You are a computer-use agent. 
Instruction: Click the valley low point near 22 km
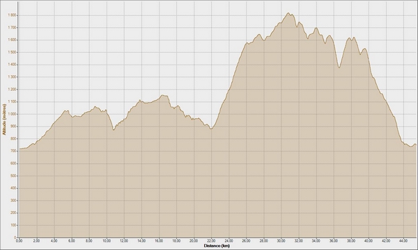211,129
